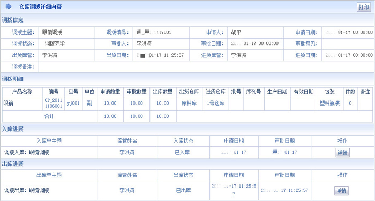
Task: Open 详情 for the 调拨入库 record
Action: 342,152
